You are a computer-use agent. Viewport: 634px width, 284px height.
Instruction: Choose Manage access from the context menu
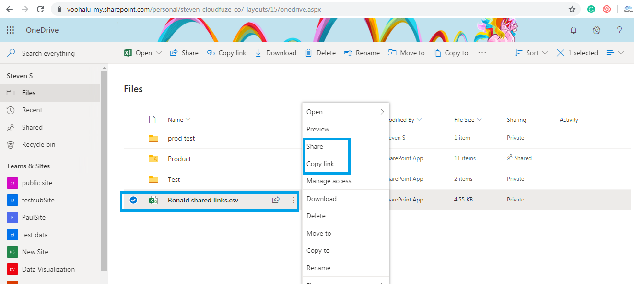click(329, 181)
